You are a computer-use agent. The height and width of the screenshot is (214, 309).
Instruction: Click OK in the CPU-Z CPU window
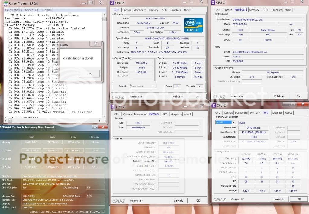pos(198,96)
